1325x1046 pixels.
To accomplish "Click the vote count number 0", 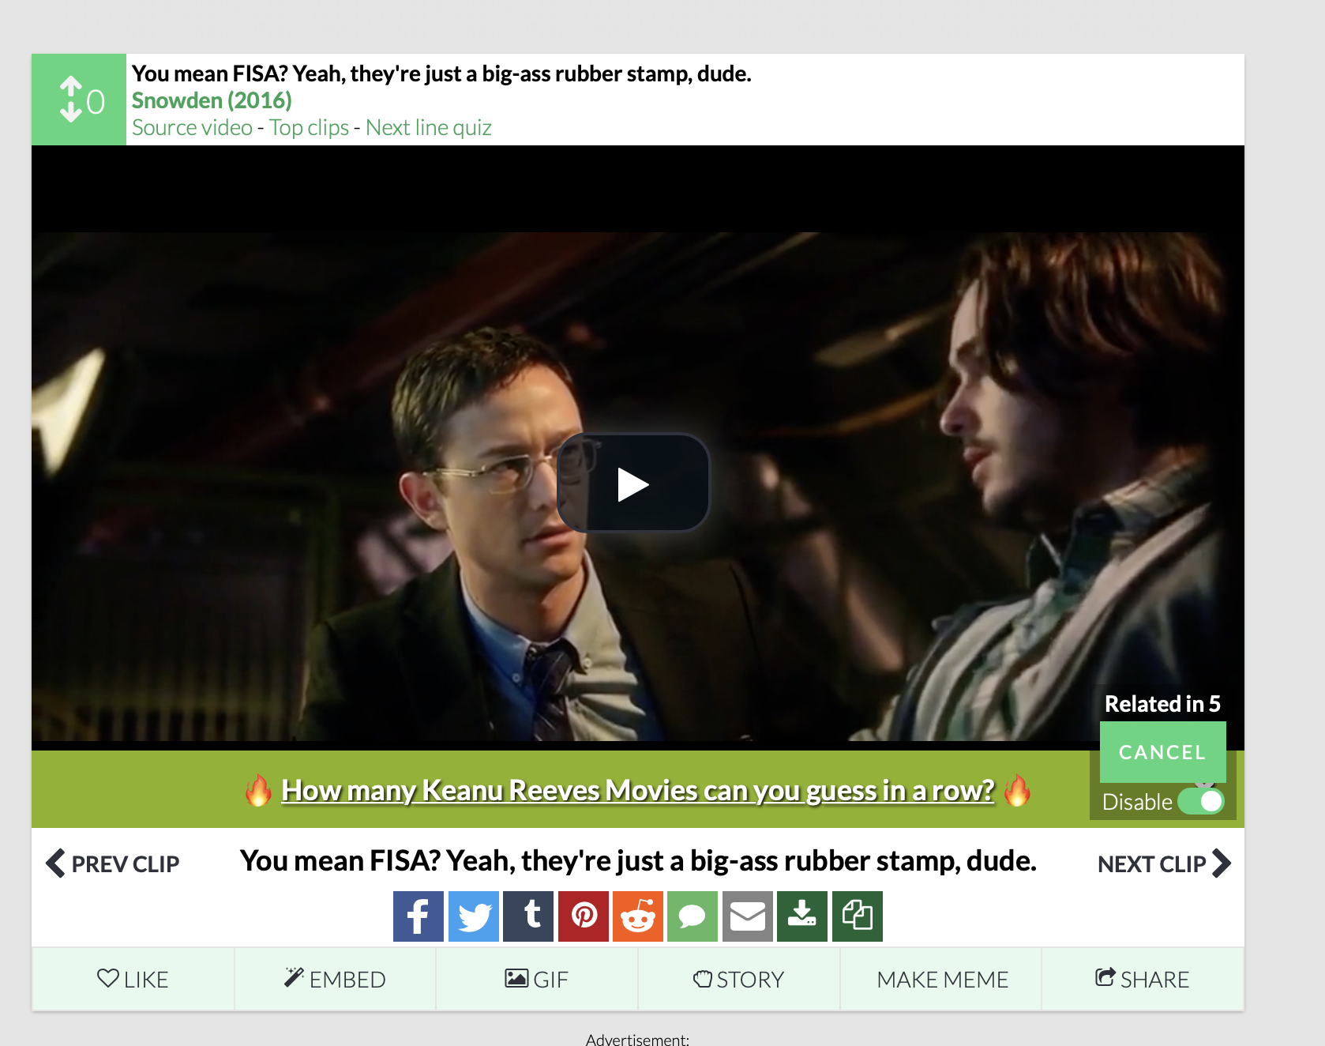I will [96, 102].
